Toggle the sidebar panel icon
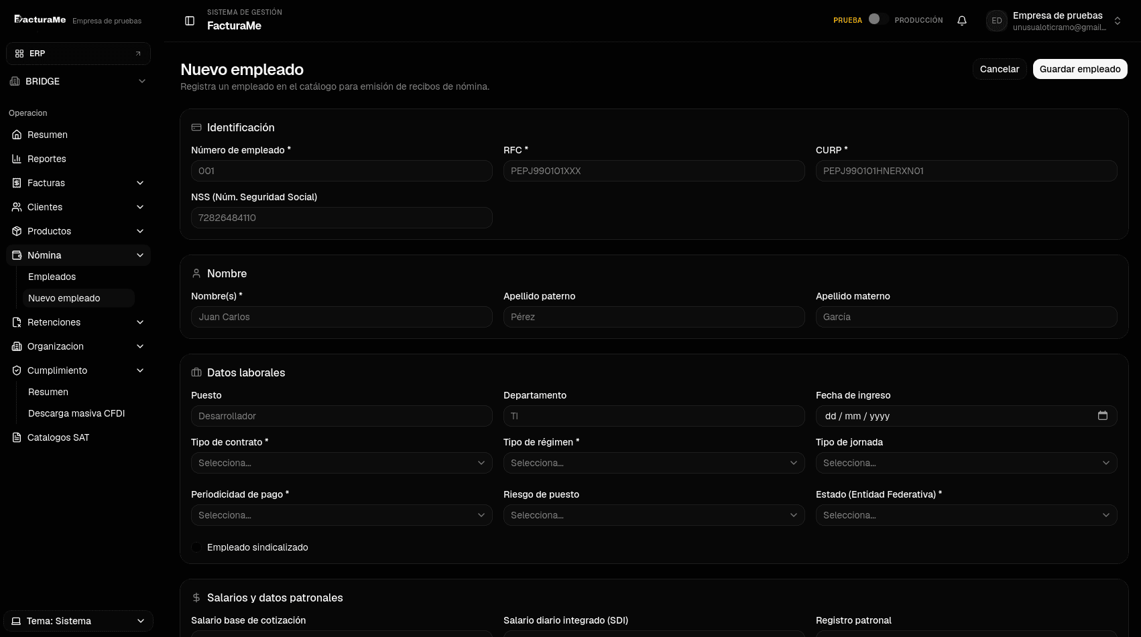Screen dimensions: 1141x637 190,21
